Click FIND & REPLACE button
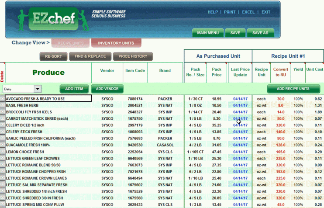This screenshot has width=324, height=208. [x=90, y=56]
